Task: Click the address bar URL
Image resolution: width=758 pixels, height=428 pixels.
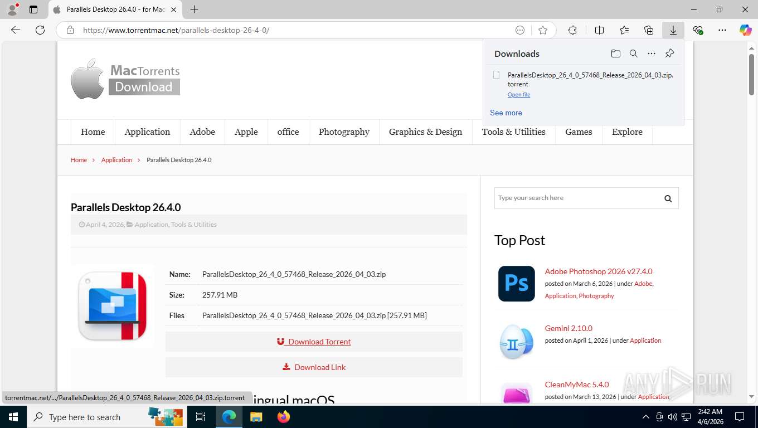Action: pos(176,30)
